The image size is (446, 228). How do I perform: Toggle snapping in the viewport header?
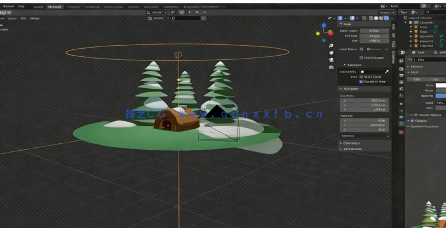[182, 13]
